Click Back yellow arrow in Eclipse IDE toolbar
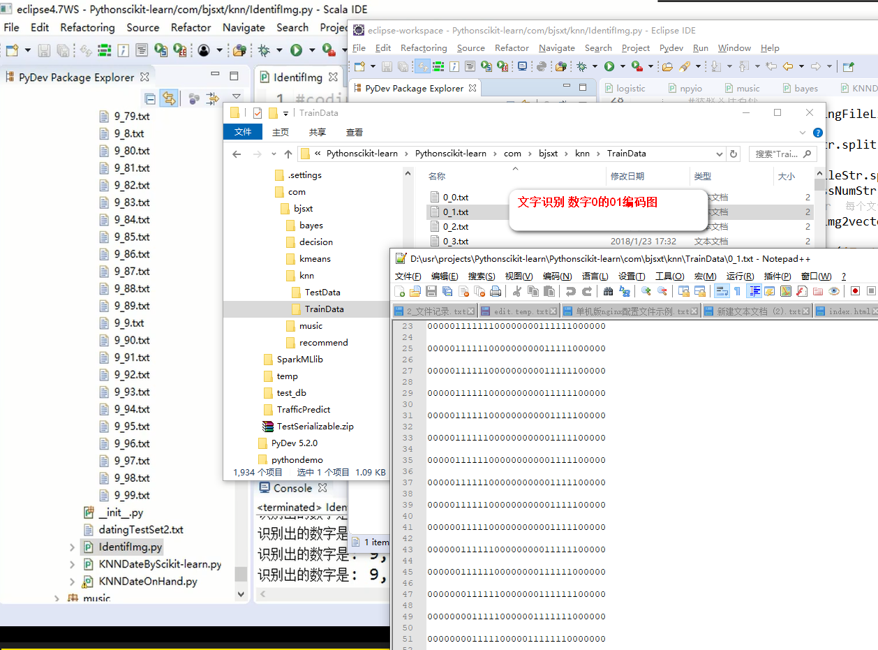Image resolution: width=878 pixels, height=650 pixels. pyautogui.click(x=788, y=66)
